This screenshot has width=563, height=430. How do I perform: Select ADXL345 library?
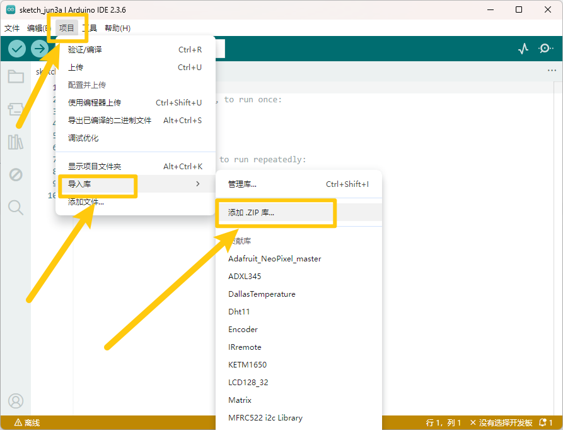[x=298, y=276]
